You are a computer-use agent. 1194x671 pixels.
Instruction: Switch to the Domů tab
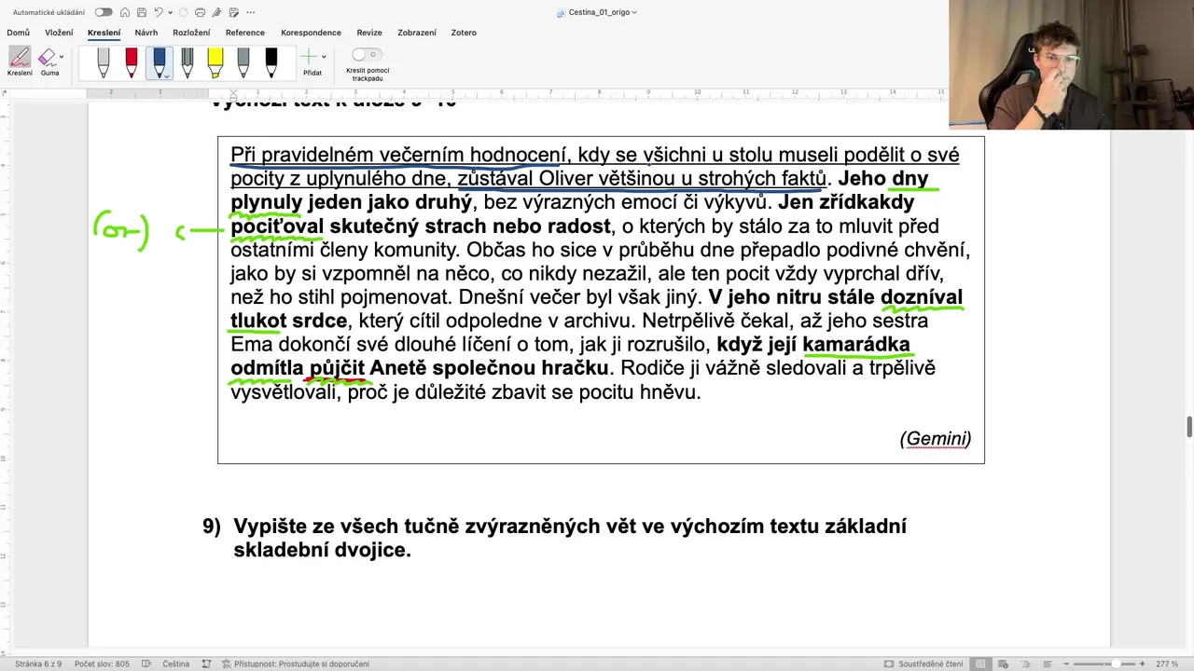(18, 33)
